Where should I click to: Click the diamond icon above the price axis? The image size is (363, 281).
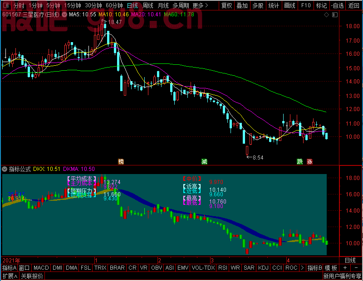[326, 15]
